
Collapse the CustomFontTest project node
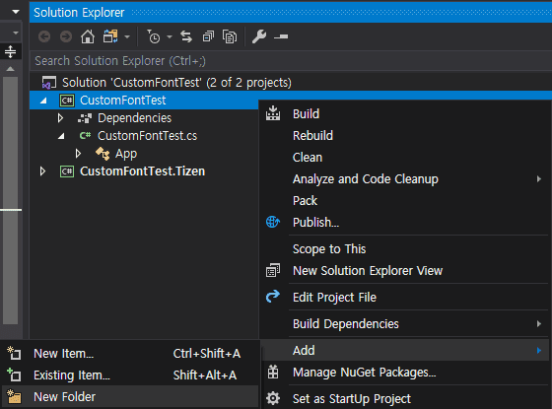[x=43, y=101]
